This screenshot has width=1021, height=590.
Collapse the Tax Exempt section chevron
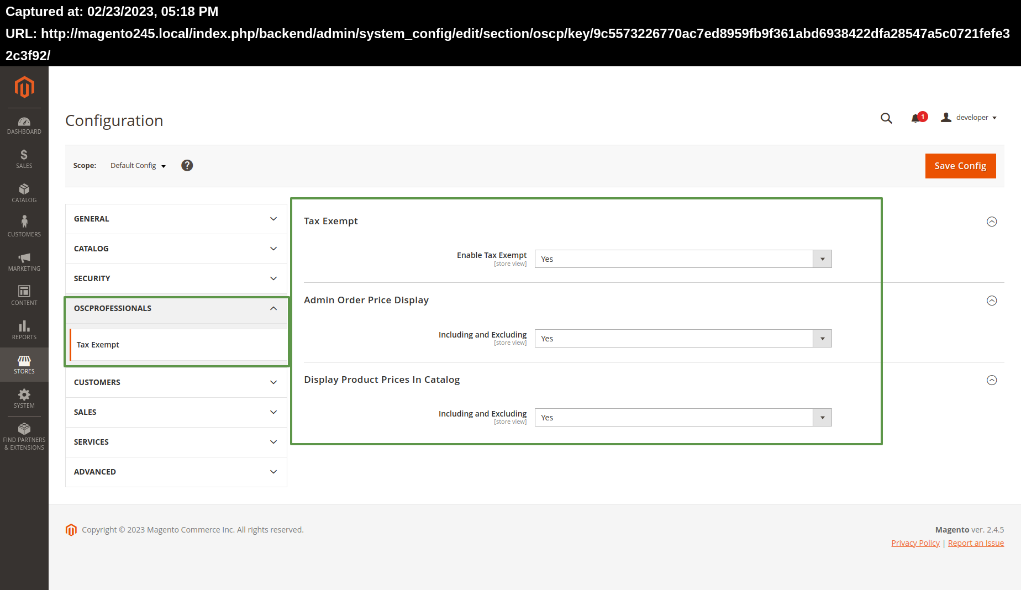(x=991, y=222)
